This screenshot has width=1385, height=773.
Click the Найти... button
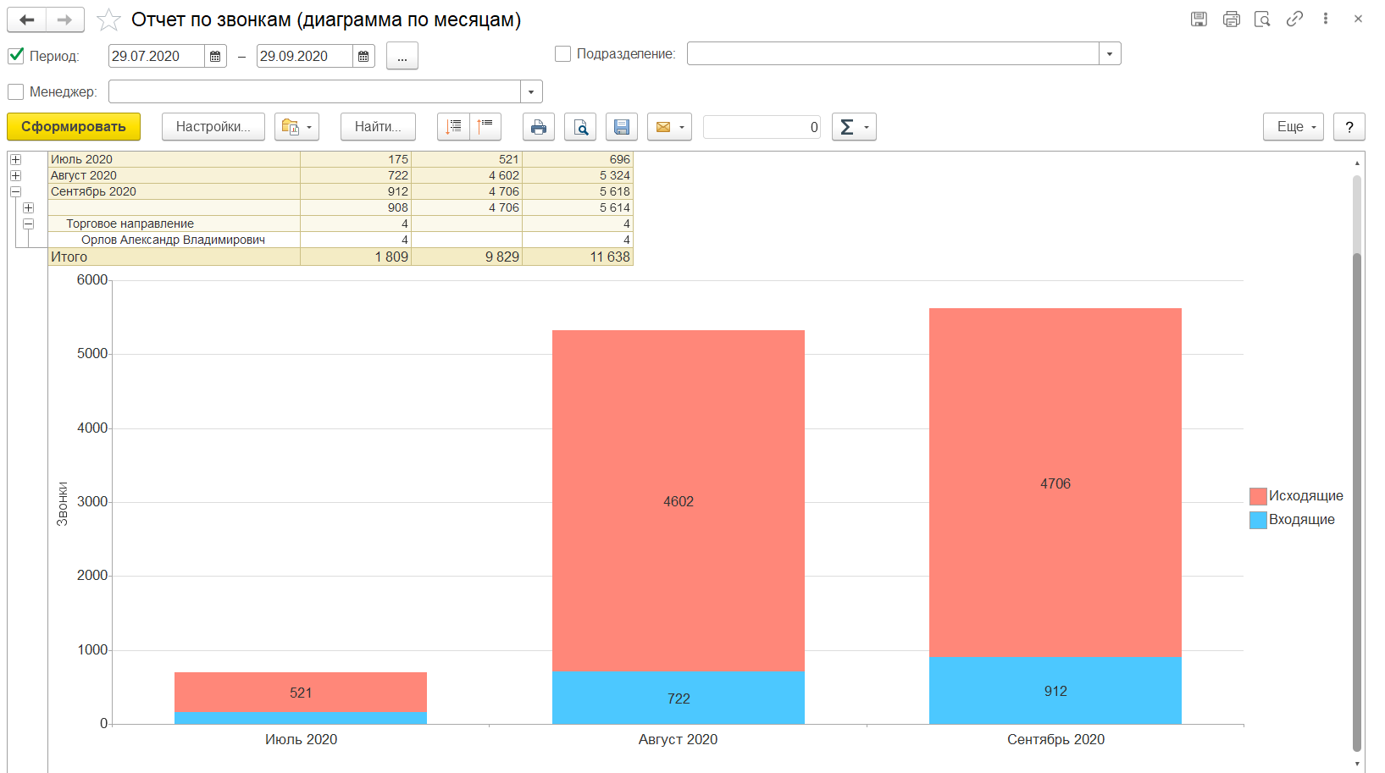[x=378, y=127]
